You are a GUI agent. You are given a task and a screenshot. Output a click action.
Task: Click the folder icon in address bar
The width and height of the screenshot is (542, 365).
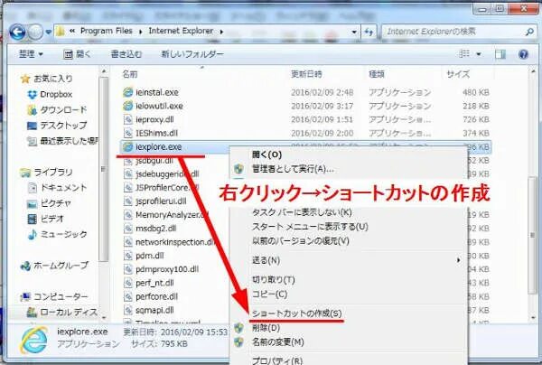(61, 32)
